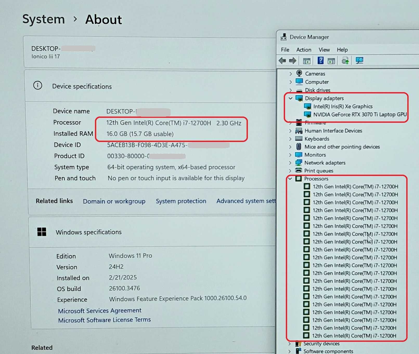Screen dimensions: 419x354
Task: Click the Keyboards category icon
Action: [299, 139]
